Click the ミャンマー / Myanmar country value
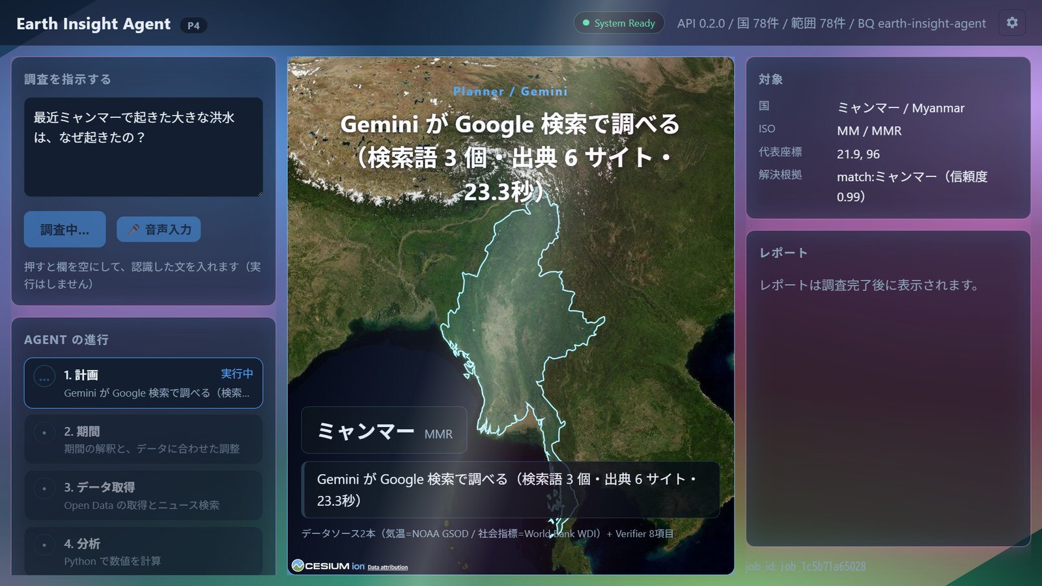This screenshot has height=586, width=1042. 901,108
